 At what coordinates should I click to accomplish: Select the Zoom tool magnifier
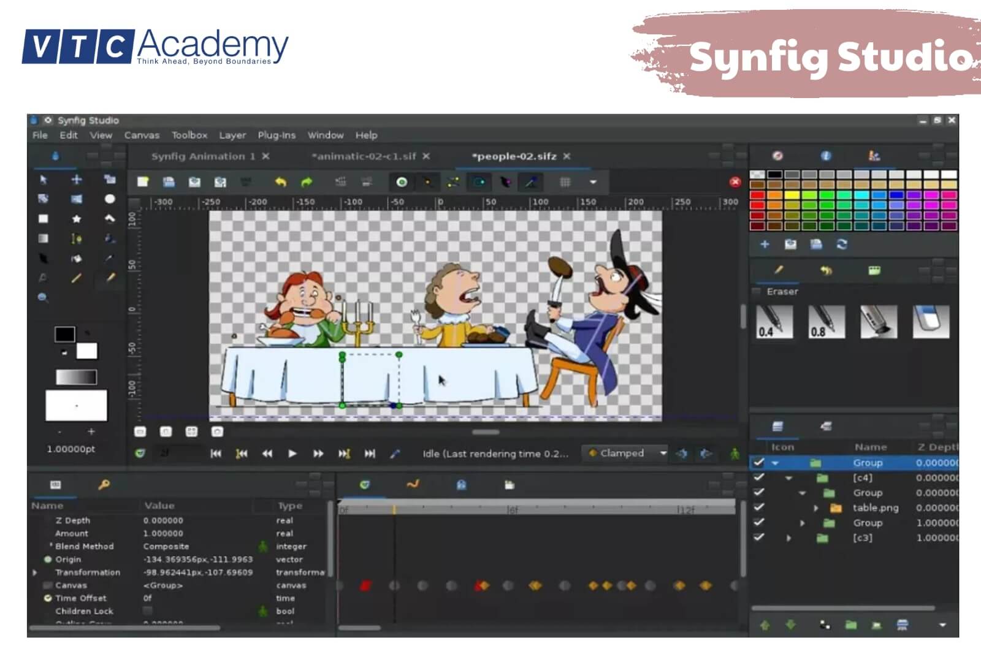coord(43,298)
